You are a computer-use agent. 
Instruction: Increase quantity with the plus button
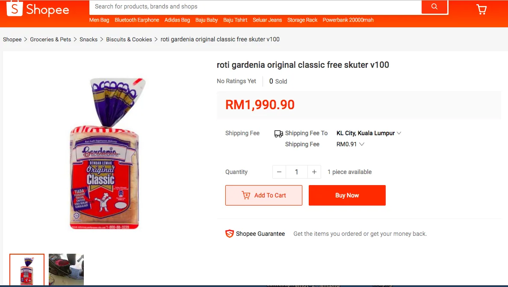(314, 172)
